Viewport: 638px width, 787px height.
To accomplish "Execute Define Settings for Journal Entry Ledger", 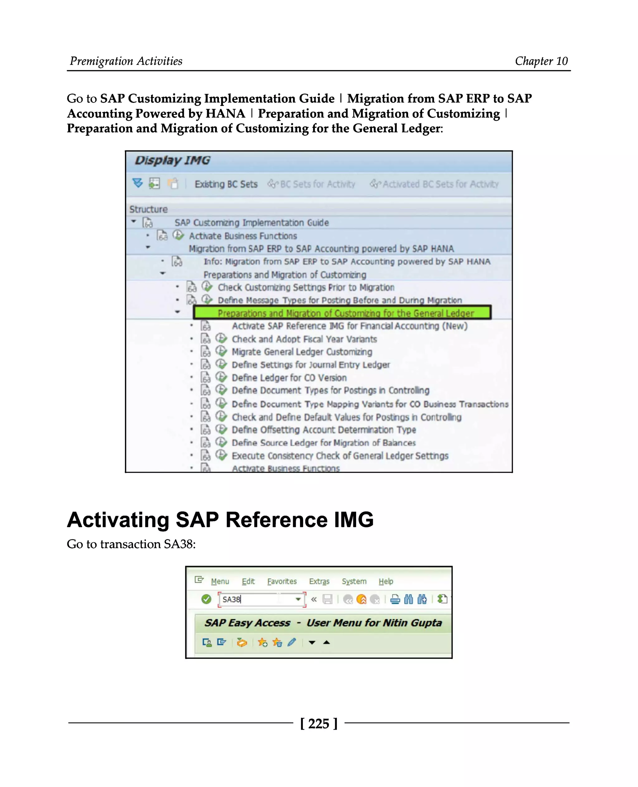I will [221, 364].
